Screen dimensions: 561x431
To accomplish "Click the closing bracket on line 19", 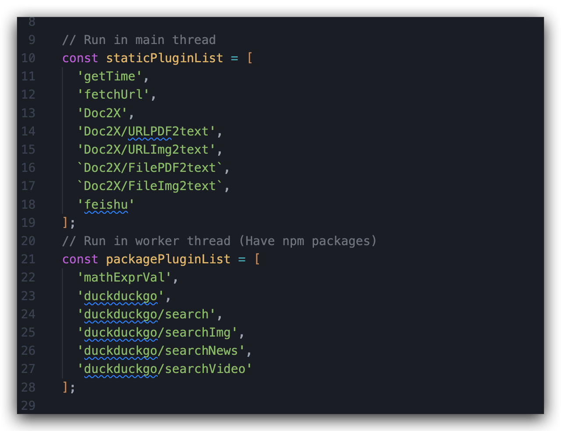I will tap(65, 223).
